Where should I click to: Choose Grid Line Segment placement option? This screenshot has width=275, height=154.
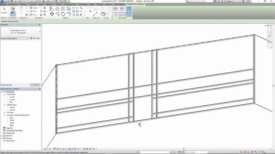(x=122, y=11)
